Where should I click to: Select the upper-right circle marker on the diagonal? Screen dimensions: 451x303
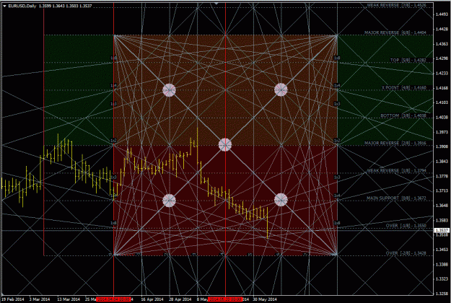[281, 89]
